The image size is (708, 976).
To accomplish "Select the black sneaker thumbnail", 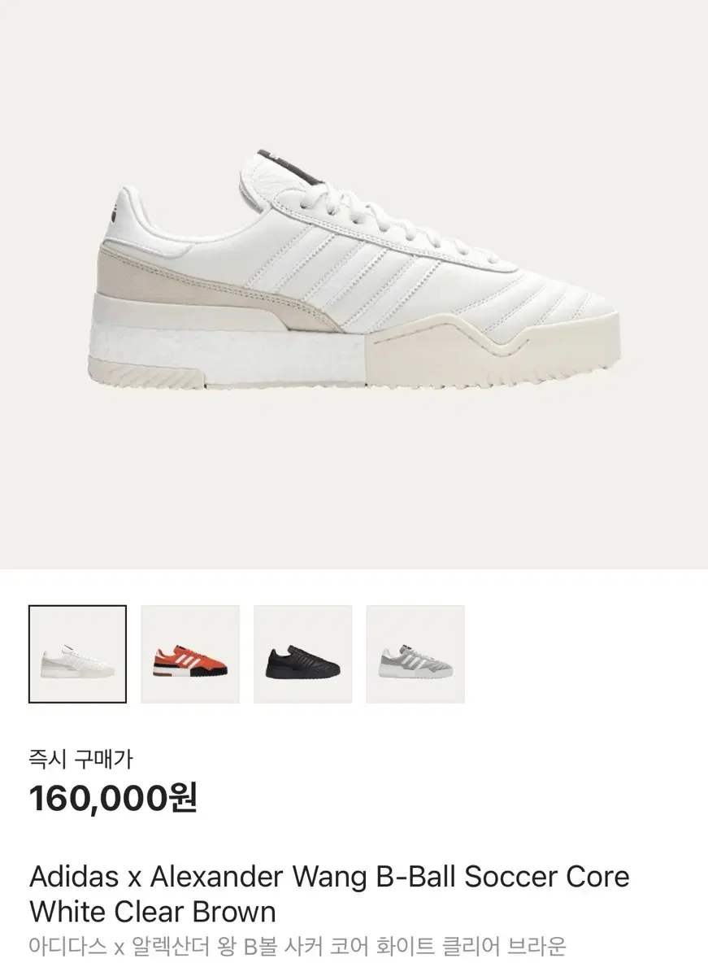I will (x=302, y=654).
